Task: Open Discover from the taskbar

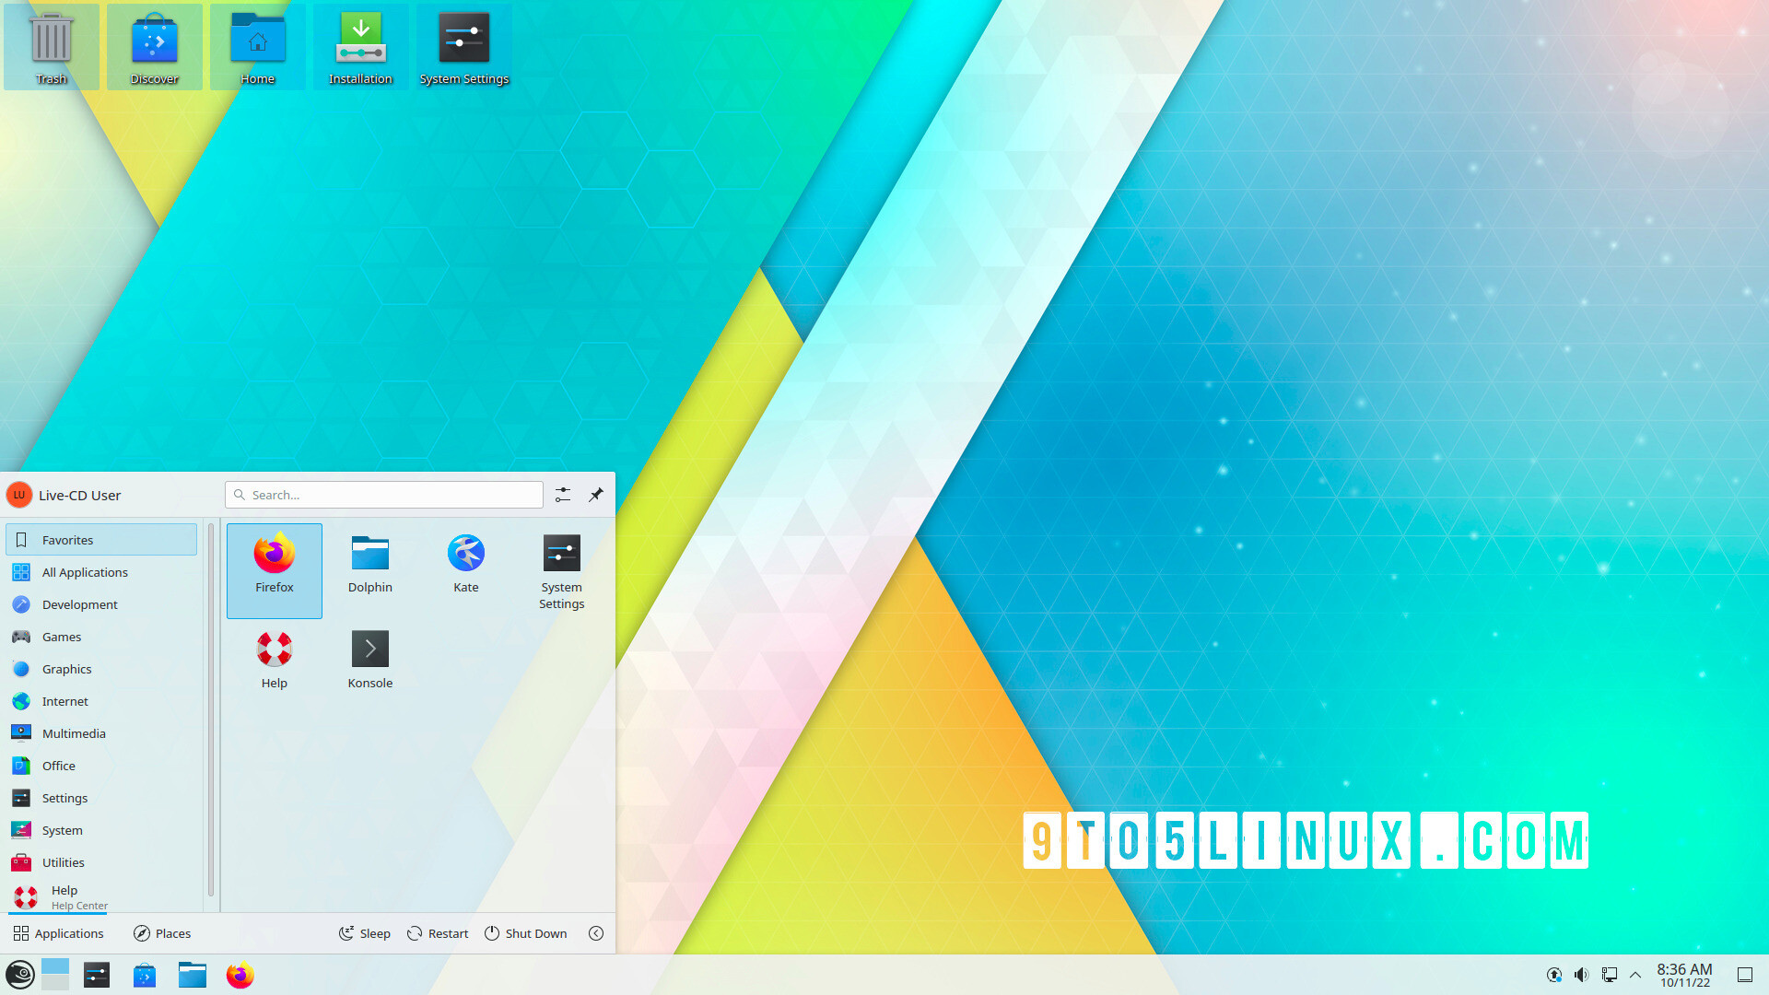Action: (x=145, y=975)
